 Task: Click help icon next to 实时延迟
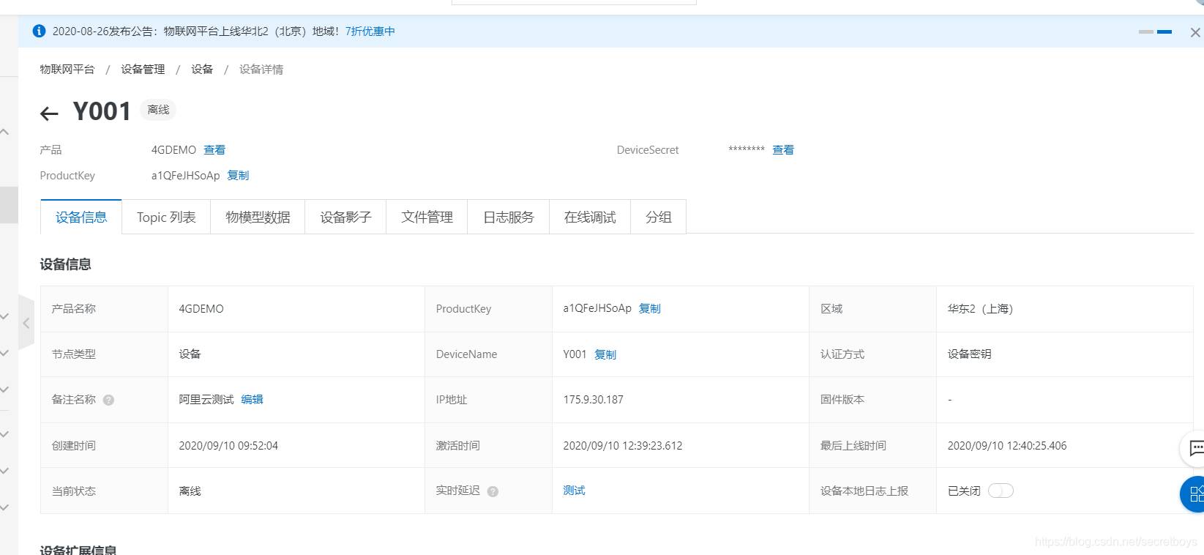493,491
